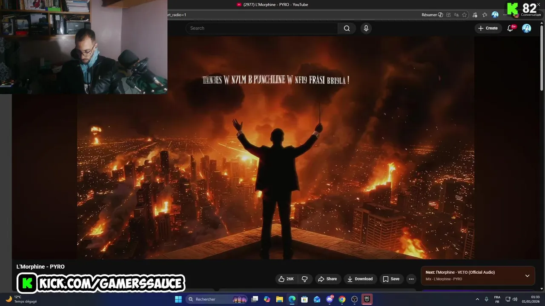
Task: Add page to favorites with star icon
Action: [465, 15]
